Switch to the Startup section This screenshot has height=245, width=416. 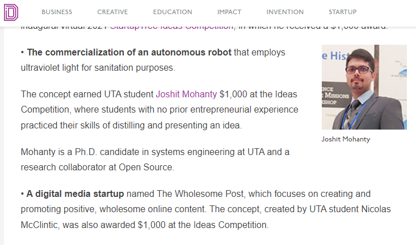tap(343, 12)
